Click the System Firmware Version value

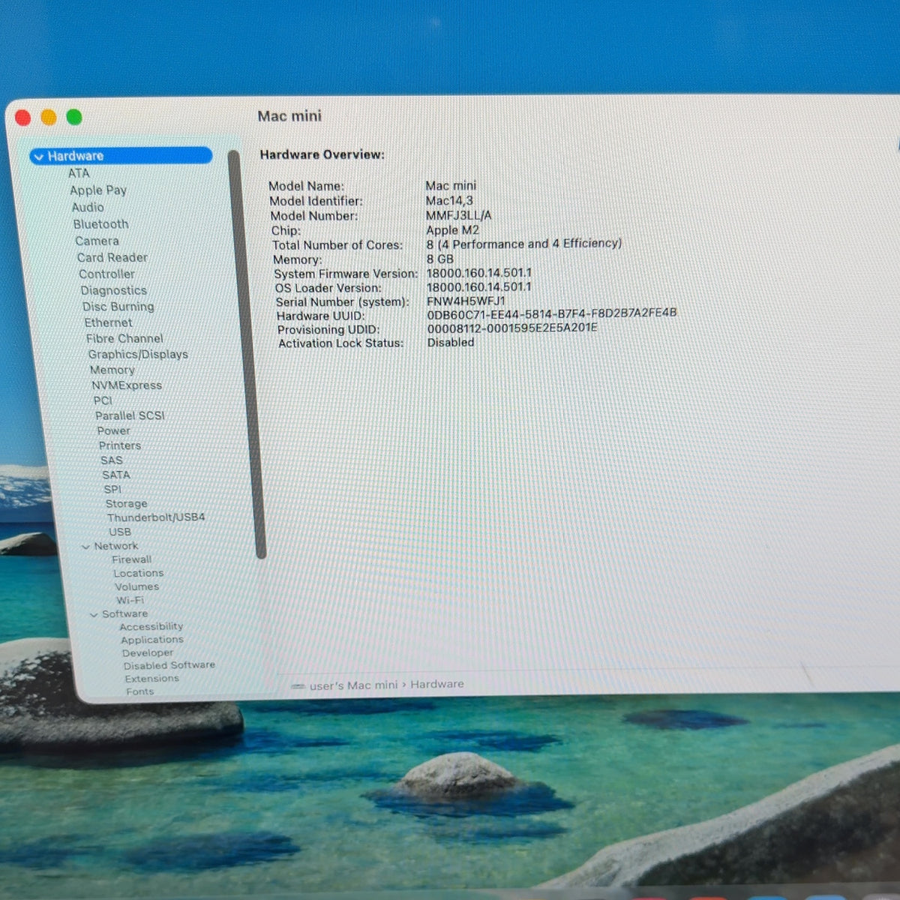coord(478,273)
